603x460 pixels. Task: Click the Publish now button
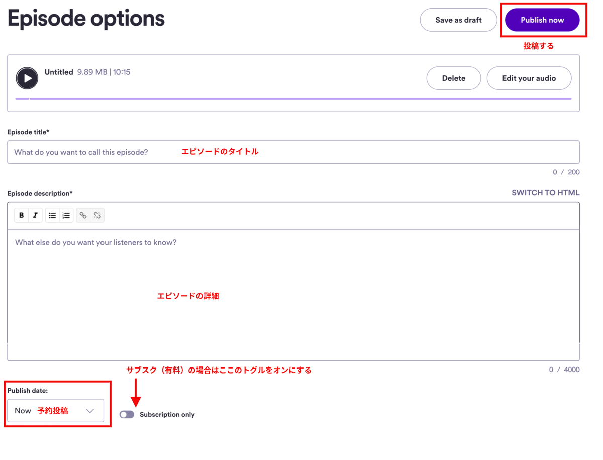[x=542, y=20]
